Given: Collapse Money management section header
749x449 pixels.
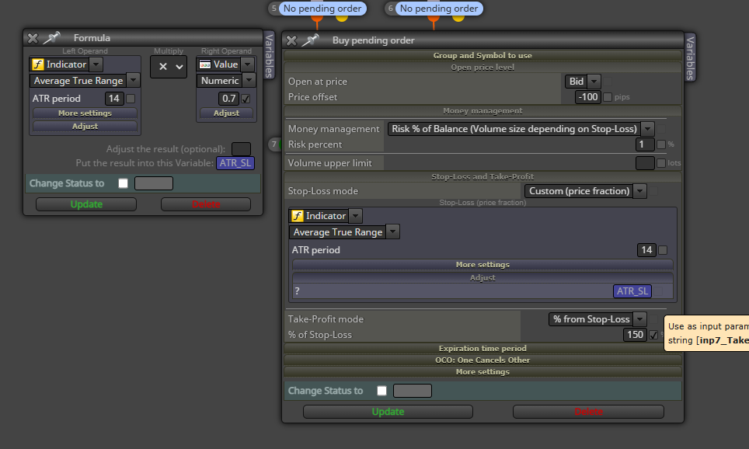Looking at the screenshot, I should pyautogui.click(x=482, y=111).
